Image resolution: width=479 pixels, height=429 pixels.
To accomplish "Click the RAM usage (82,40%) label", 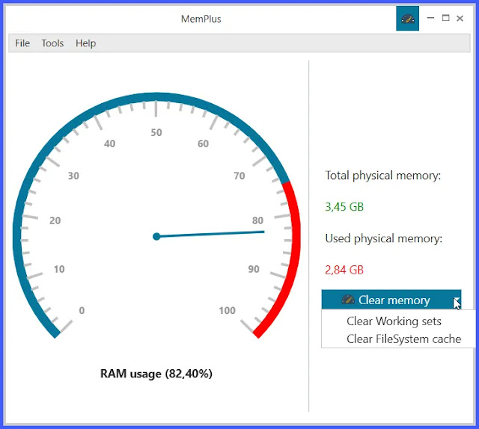I will [x=156, y=374].
